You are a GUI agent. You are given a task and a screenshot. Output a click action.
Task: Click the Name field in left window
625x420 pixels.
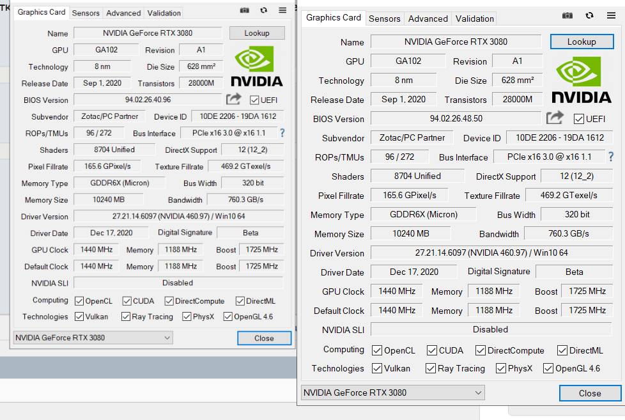tap(148, 33)
